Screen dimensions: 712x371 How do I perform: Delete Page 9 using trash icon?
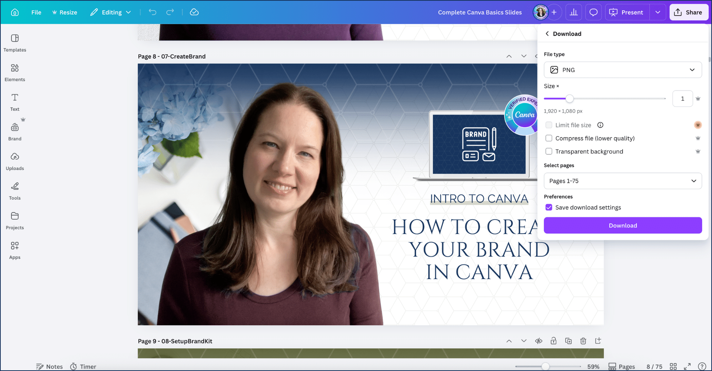tap(583, 341)
